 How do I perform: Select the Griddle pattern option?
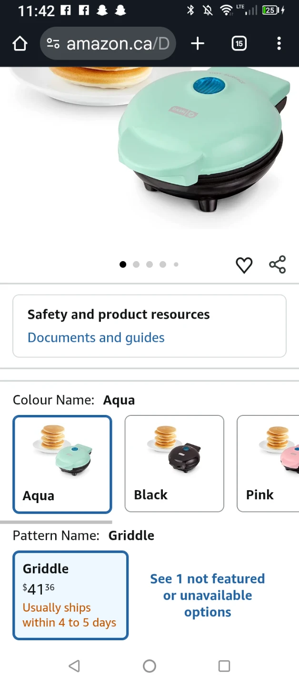pos(70,595)
